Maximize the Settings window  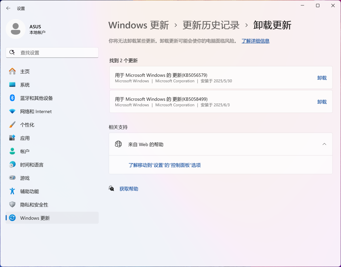click(318, 5)
